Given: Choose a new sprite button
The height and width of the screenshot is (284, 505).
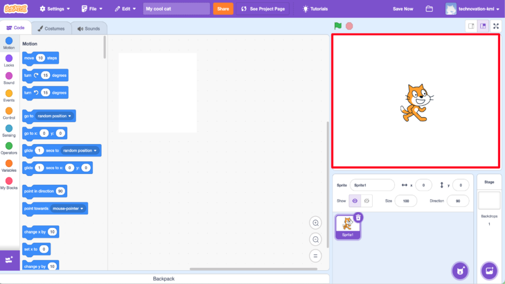Looking at the screenshot, I should pyautogui.click(x=460, y=271).
